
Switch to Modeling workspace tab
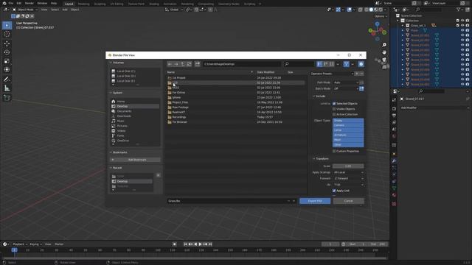tap(83, 4)
